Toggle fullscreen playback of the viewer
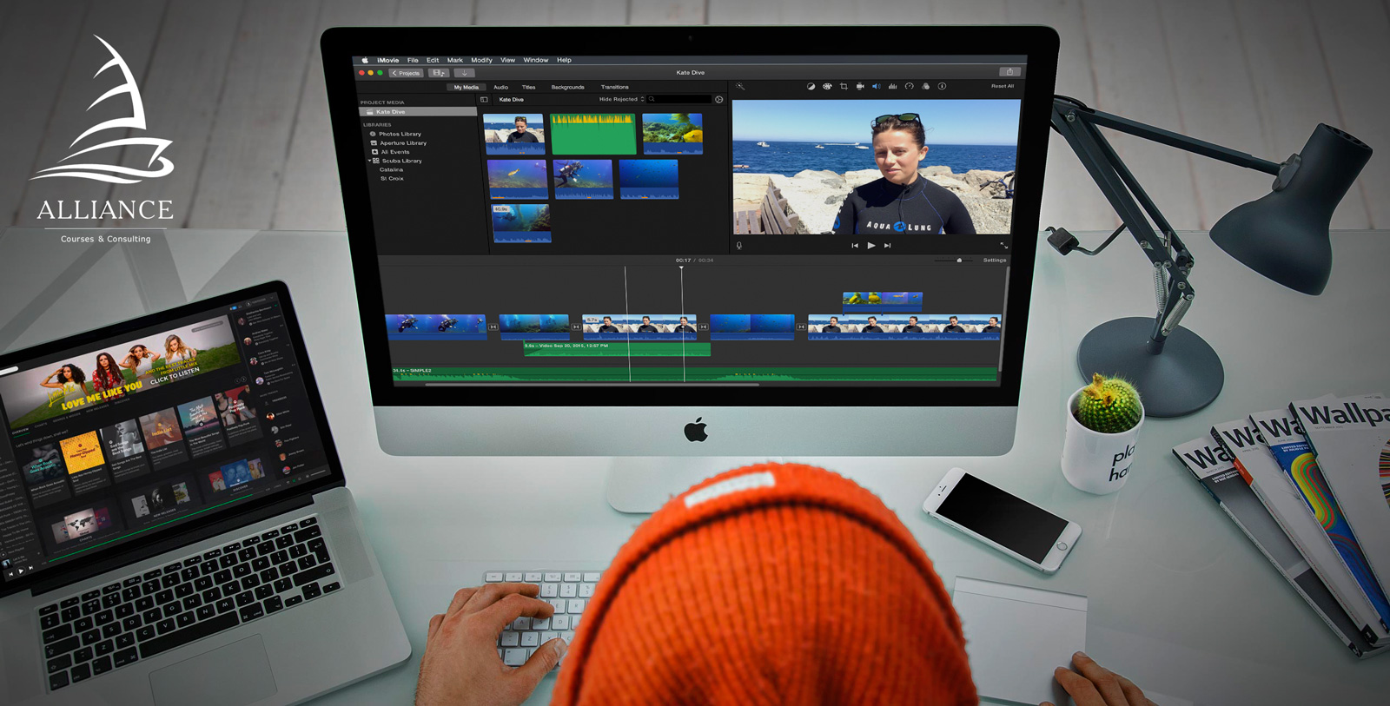The width and height of the screenshot is (1390, 706). (1003, 246)
